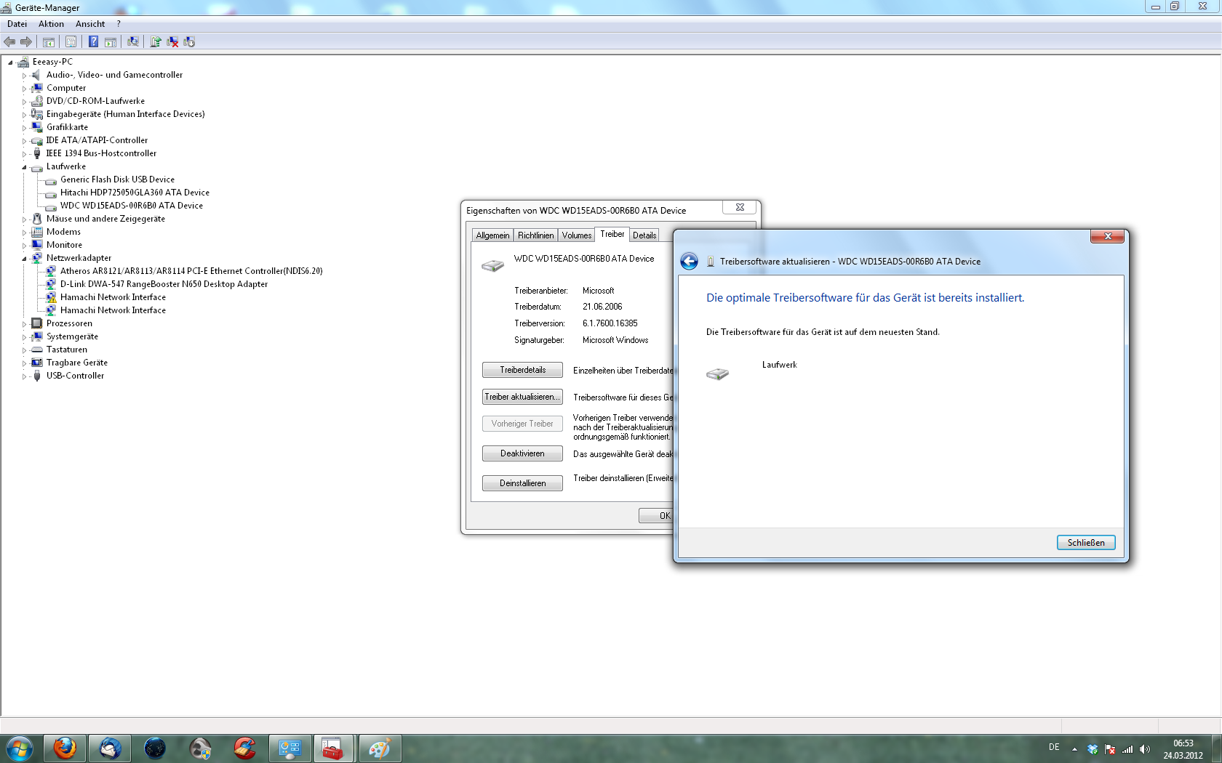This screenshot has height=763, width=1222.
Task: Expand the Grafikkarte category
Action: 24,128
